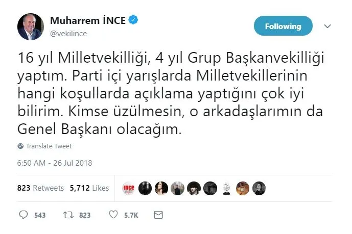Screen dimensions: 352x234
Task: Click the last liker avatar in the row
Action: pos(259,188)
